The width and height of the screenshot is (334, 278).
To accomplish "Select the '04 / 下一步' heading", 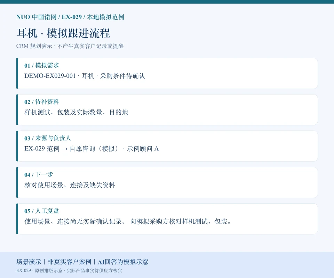I will (39, 174).
